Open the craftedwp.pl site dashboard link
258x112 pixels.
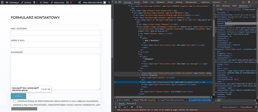pos(12,3)
